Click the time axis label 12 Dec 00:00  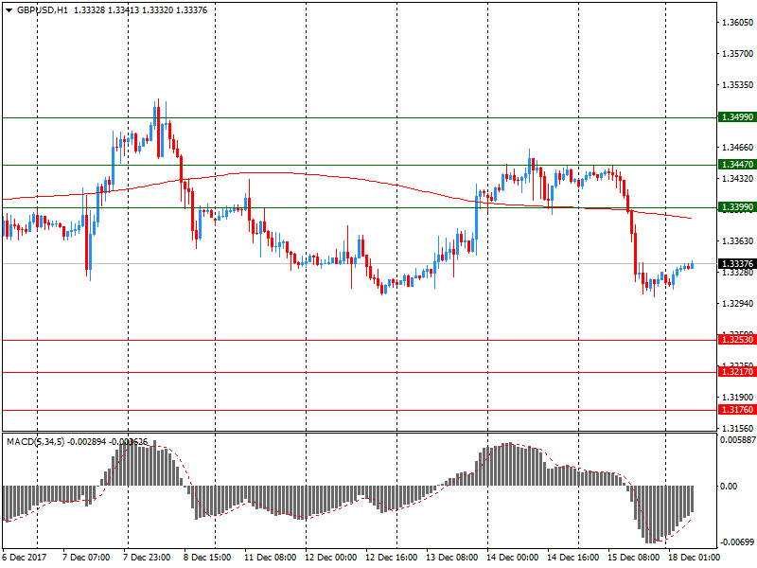coord(330,558)
